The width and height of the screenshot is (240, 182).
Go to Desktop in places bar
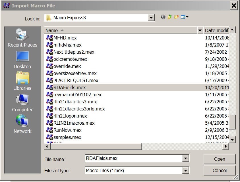click(22, 60)
